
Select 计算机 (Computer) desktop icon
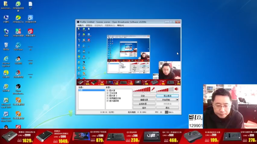[x=6, y=19]
